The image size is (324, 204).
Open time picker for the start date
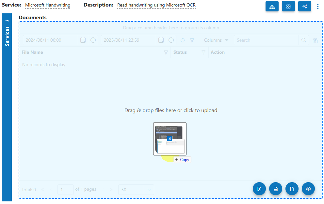[93, 40]
